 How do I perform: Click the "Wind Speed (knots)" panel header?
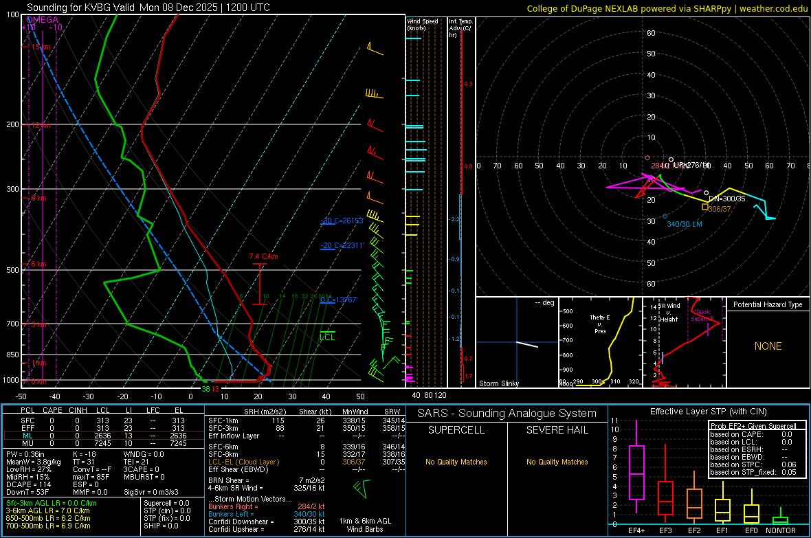423,24
